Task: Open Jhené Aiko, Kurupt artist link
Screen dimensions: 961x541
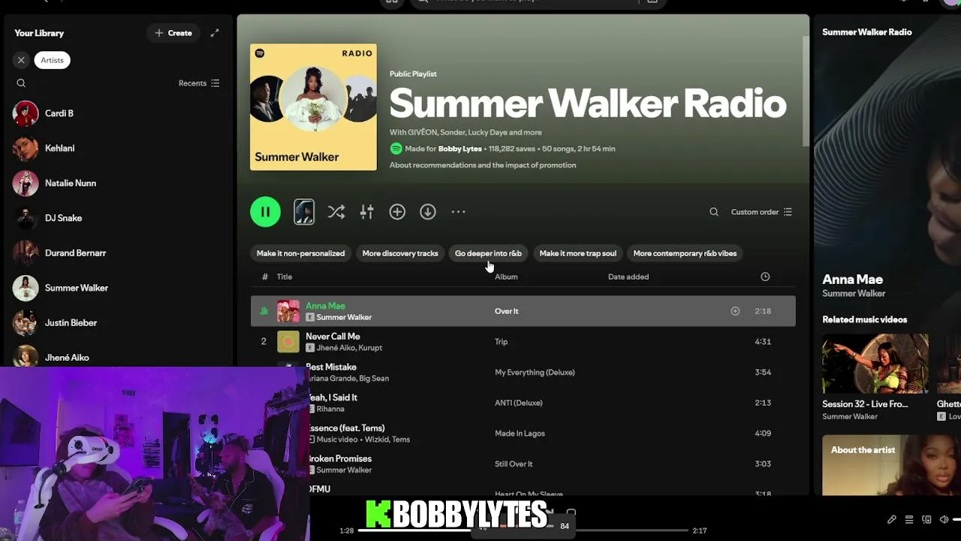Action: coord(349,348)
